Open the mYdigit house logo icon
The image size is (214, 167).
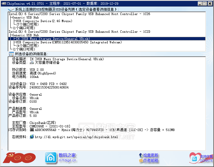[x=51, y=158]
